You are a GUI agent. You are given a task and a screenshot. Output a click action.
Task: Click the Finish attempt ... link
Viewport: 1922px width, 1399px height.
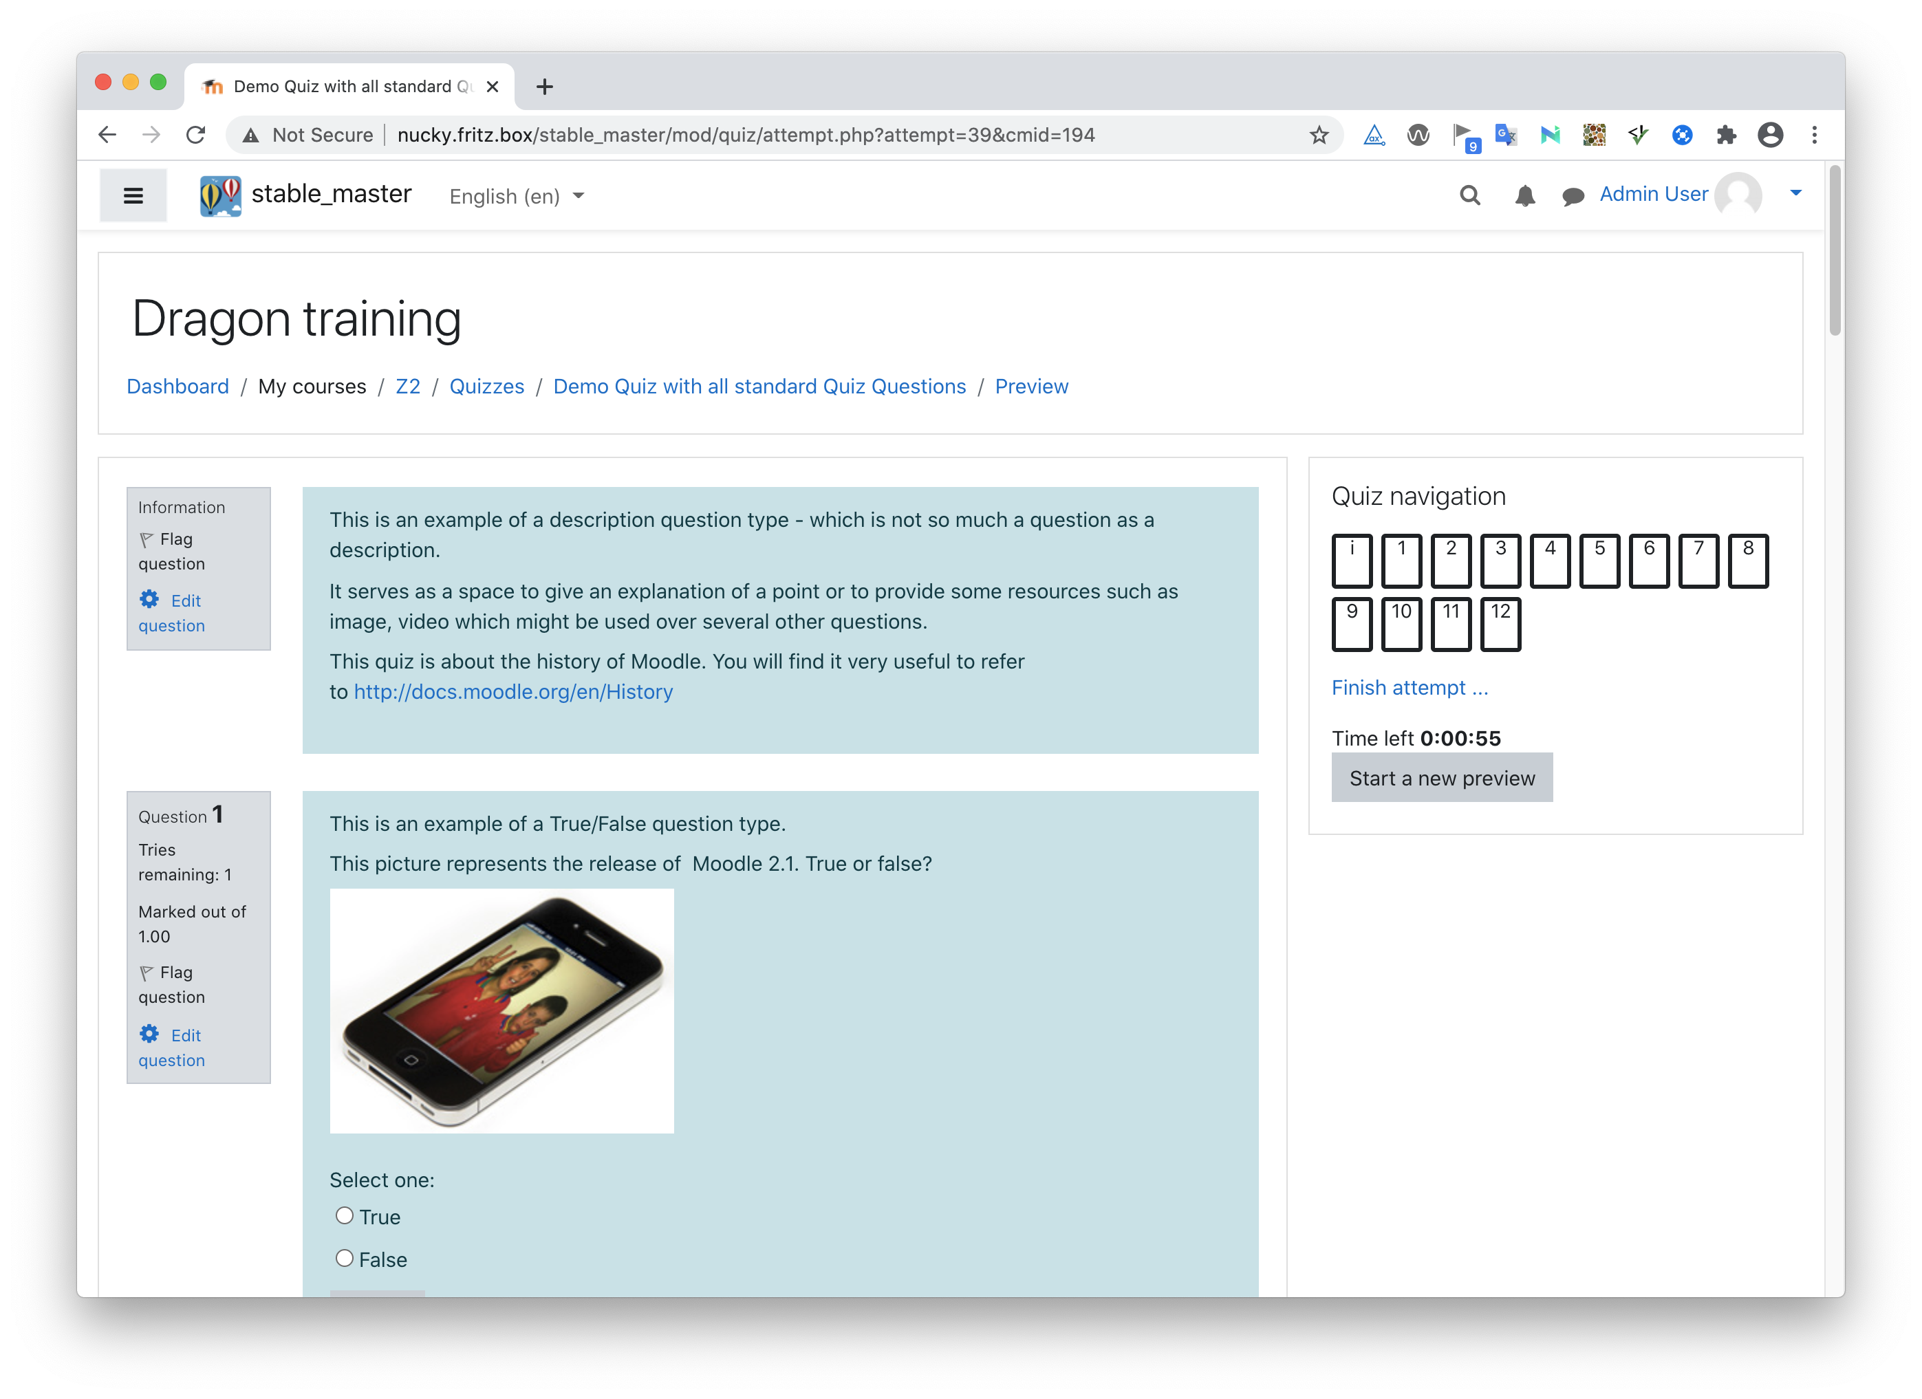pyautogui.click(x=1410, y=687)
